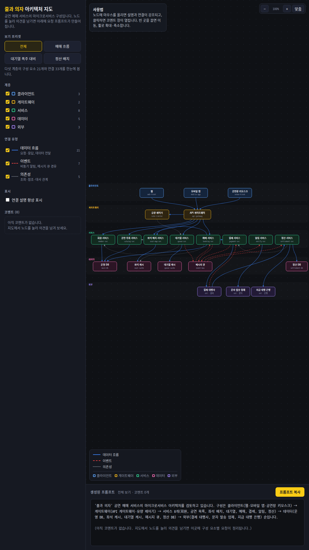
Task: Open comment for 결제 서비스 node
Action: 235,239
